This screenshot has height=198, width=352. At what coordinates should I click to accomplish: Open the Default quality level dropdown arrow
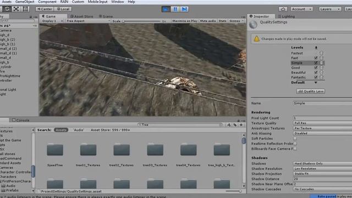click(316, 82)
